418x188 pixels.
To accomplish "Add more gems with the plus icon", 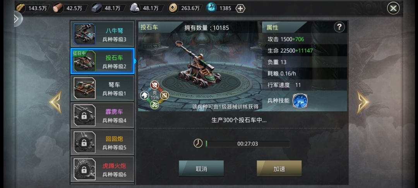I will click(x=240, y=9).
